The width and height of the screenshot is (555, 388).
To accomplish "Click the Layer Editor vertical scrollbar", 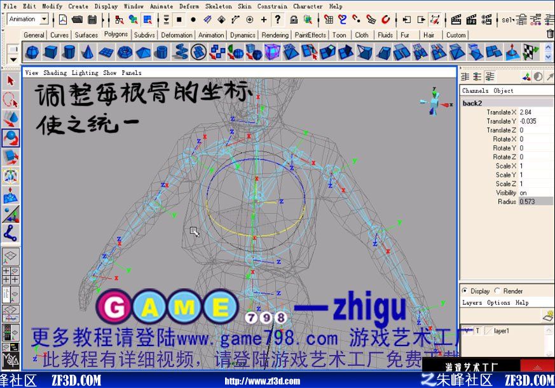I will pyautogui.click(x=549, y=341).
